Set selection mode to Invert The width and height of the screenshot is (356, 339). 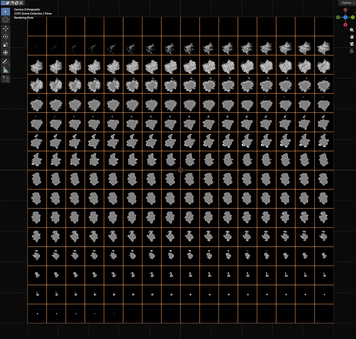[x=16, y=3]
